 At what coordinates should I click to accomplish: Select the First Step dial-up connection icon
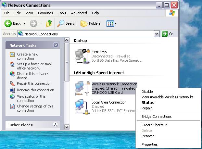82,56
